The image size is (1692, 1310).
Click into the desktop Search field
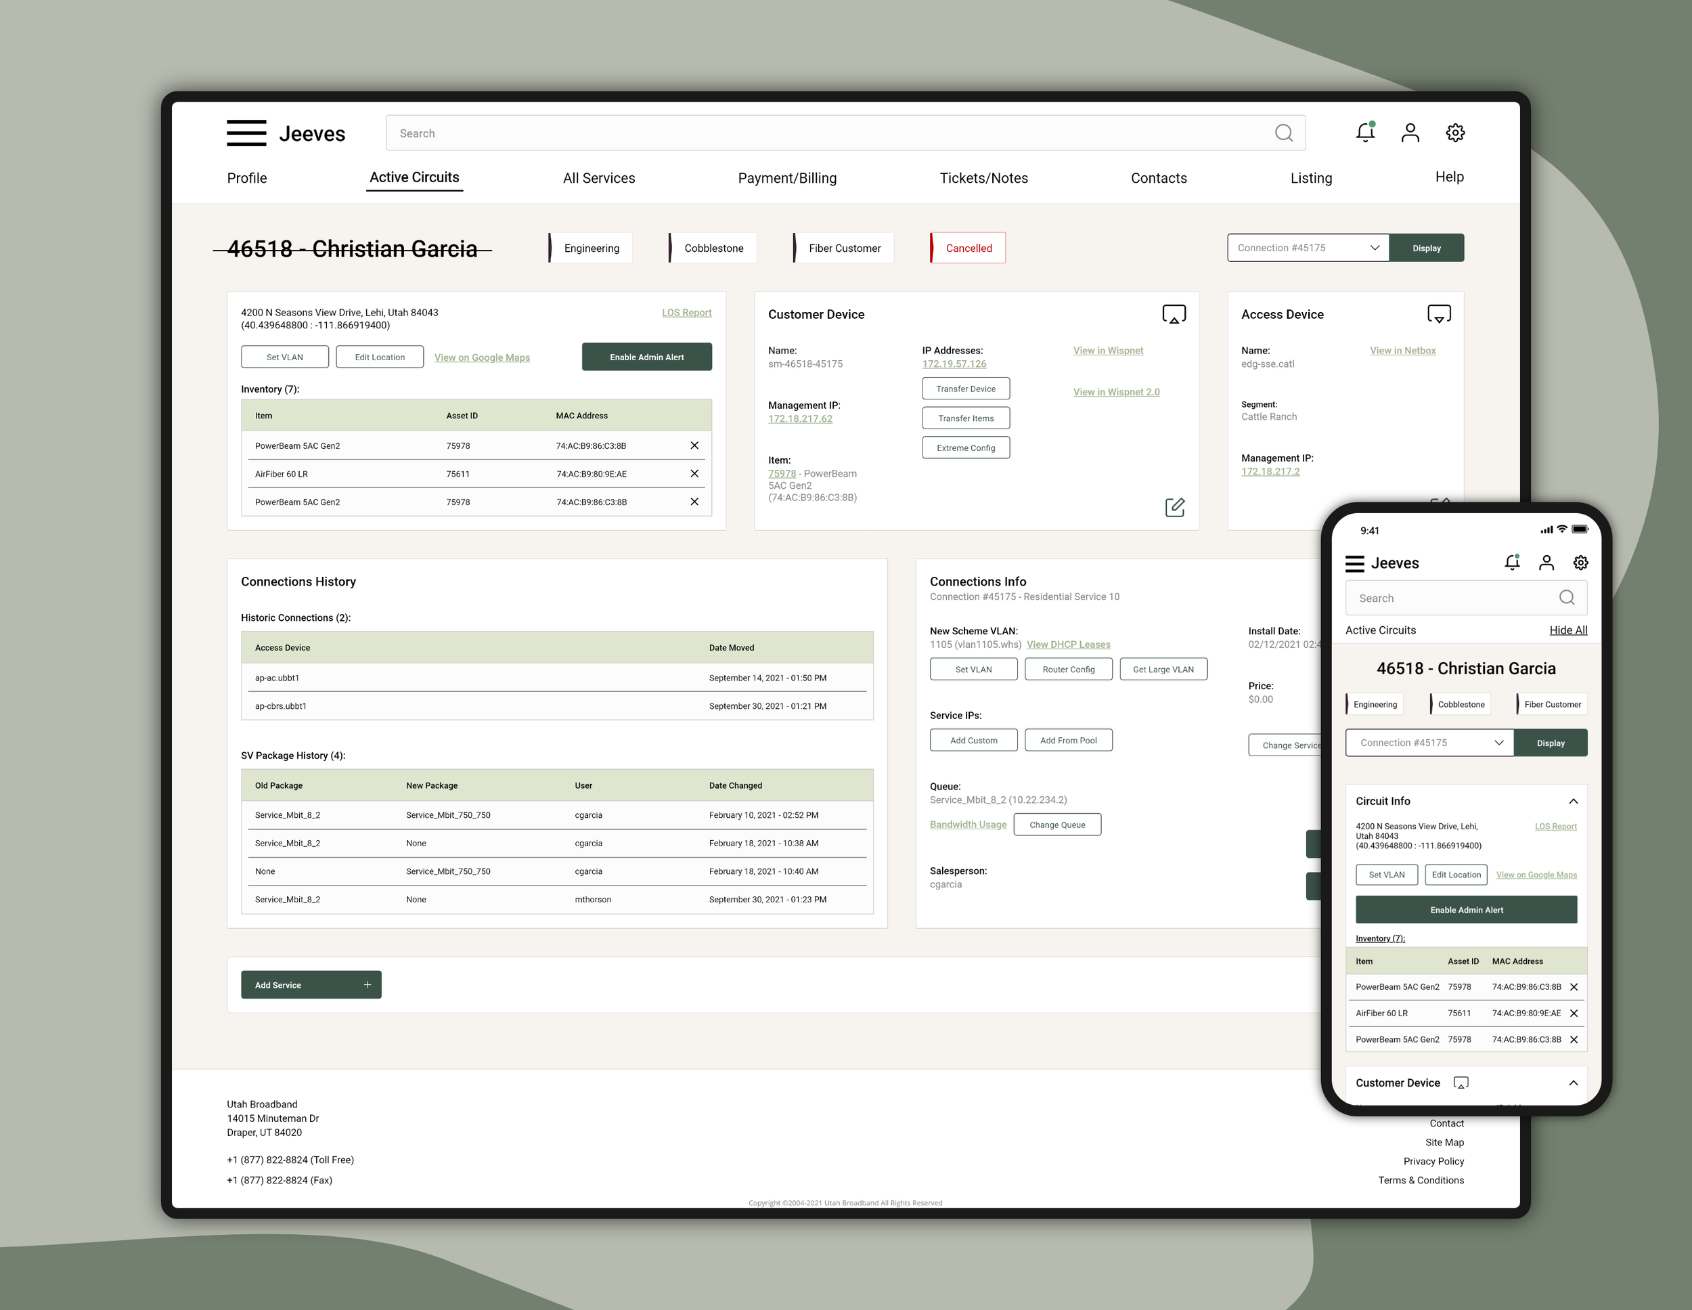point(829,133)
